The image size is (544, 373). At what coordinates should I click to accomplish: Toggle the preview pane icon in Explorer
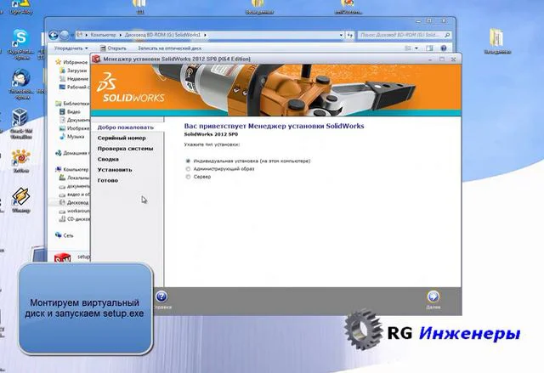[429, 48]
